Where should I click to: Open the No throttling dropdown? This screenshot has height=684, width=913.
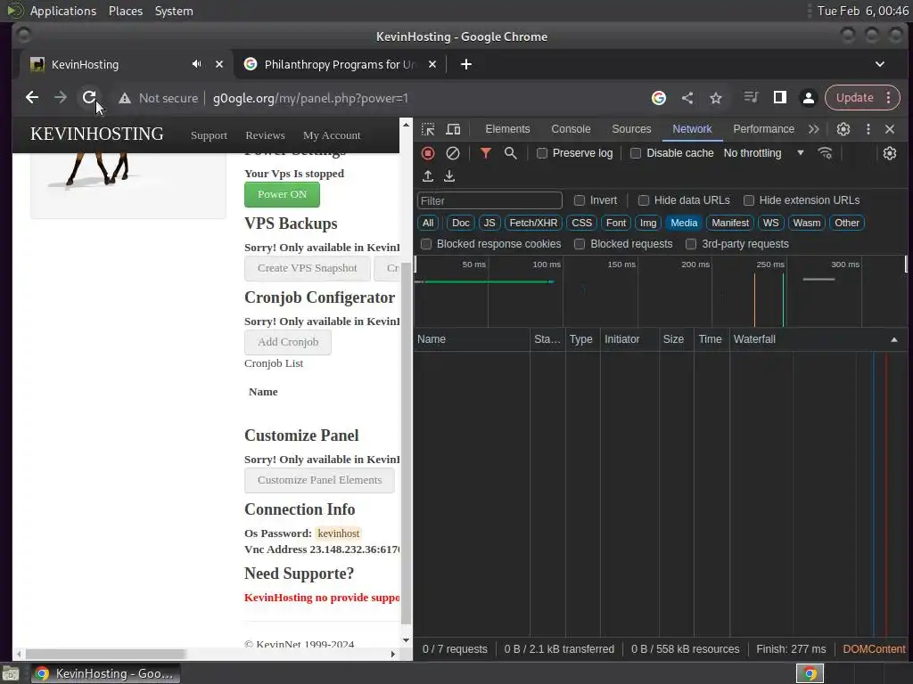coord(763,153)
